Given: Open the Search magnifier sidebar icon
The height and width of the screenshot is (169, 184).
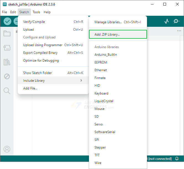Looking at the screenshot, I should [x=7, y=91].
